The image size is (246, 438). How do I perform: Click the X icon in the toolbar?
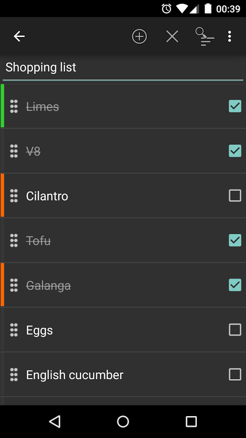click(172, 36)
